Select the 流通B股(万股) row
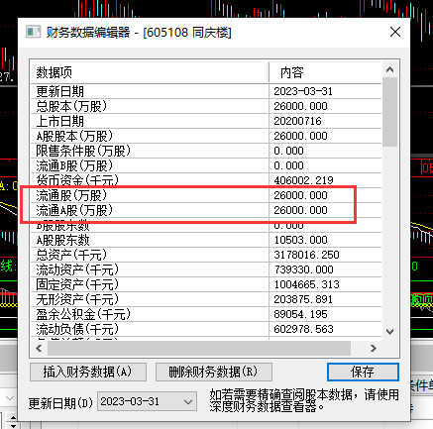 point(206,165)
